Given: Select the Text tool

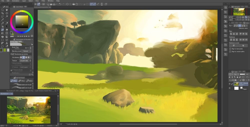Looking at the screenshot, I should pyautogui.click(x=7, y=43).
